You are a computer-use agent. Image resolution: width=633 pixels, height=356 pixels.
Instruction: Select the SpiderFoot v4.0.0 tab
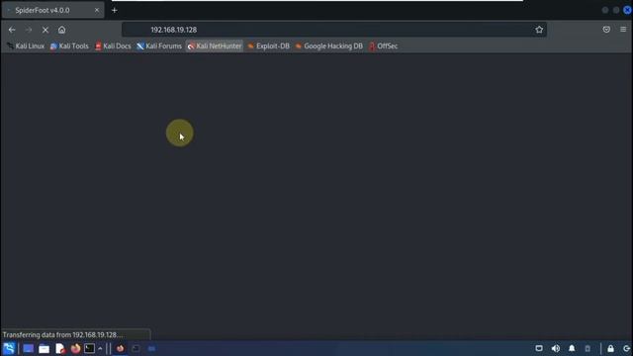click(52, 10)
